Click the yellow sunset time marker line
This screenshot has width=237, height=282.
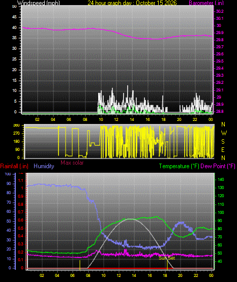(167, 265)
